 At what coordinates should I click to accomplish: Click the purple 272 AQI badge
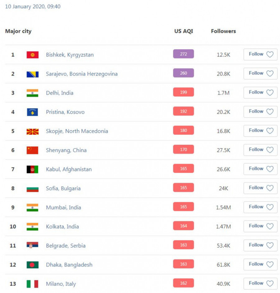point(184,54)
